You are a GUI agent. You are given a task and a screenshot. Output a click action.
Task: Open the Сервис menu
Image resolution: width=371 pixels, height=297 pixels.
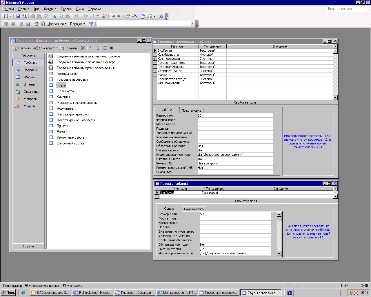[66, 9]
